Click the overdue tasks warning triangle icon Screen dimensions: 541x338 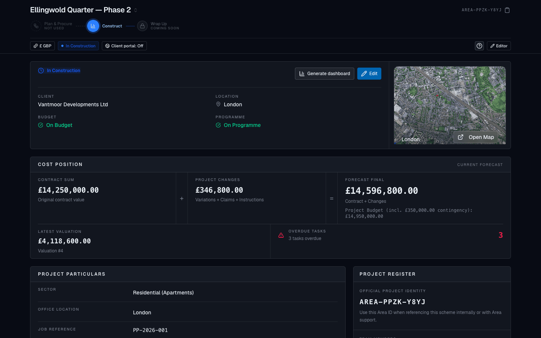point(281,235)
